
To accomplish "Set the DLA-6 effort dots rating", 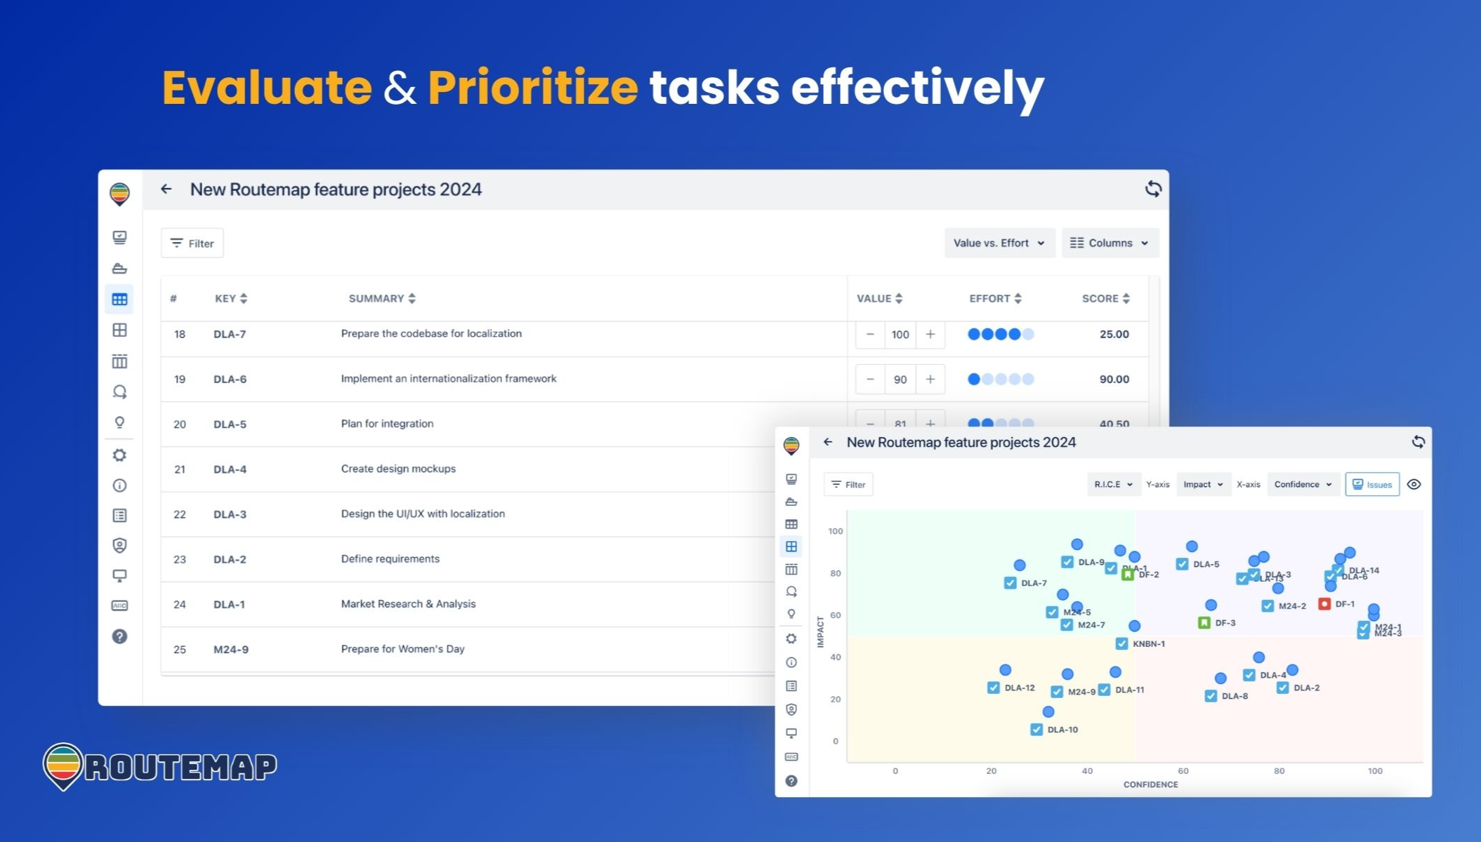I will pyautogui.click(x=1001, y=380).
